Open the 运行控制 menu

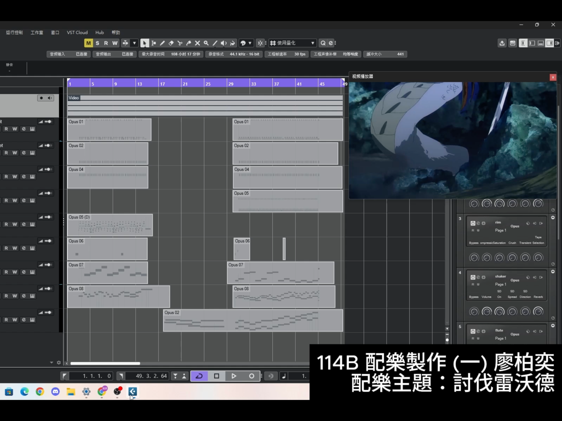[x=14, y=32]
